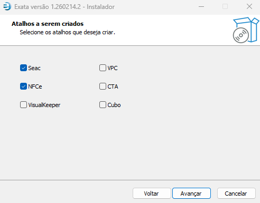This screenshot has height=203, width=260.
Task: Close the Exata installer window
Action: tap(249, 7)
